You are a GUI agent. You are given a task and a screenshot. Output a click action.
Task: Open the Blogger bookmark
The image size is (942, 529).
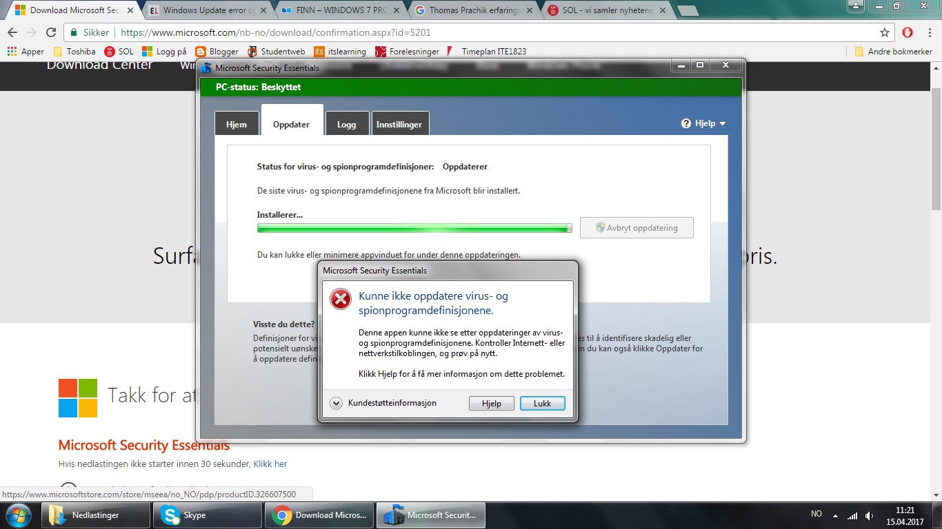point(217,52)
